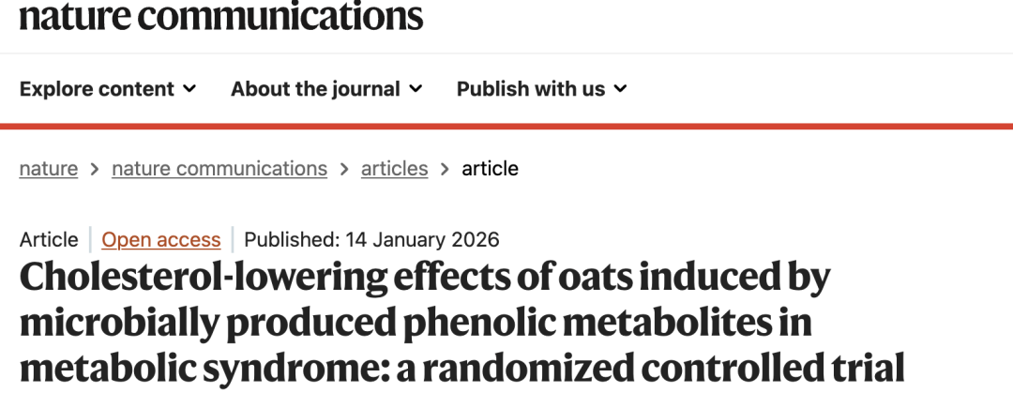Click the Nature Communications journal logo

pyautogui.click(x=220, y=16)
